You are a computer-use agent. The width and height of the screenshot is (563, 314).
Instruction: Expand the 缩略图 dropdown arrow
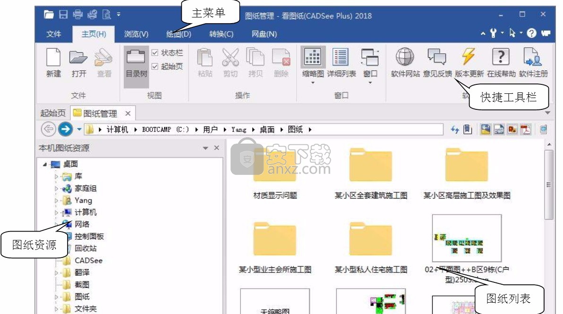point(313,83)
